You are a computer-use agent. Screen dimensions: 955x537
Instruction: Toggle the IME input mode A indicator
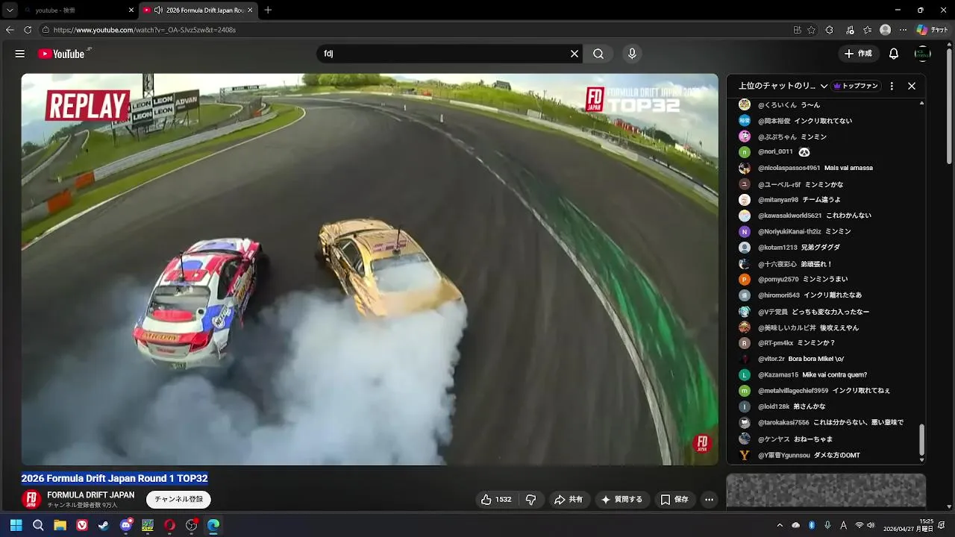pos(843,525)
